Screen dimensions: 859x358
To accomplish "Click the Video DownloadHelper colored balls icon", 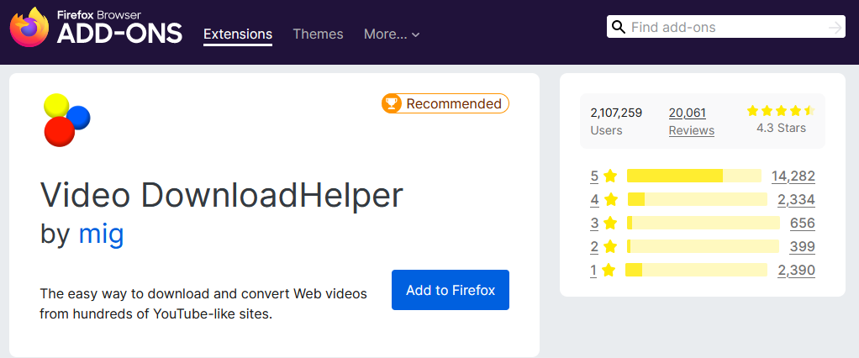I will pyautogui.click(x=66, y=120).
